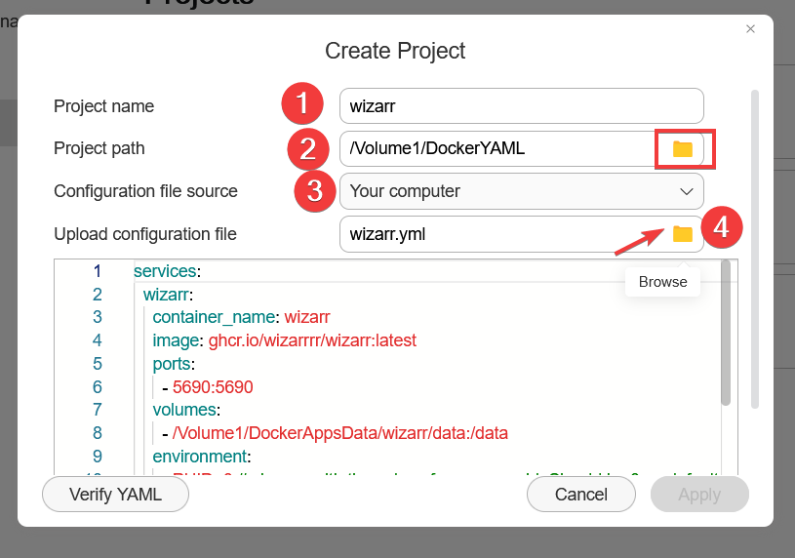Cancel the project creation
The width and height of the screenshot is (795, 558).
click(x=580, y=495)
